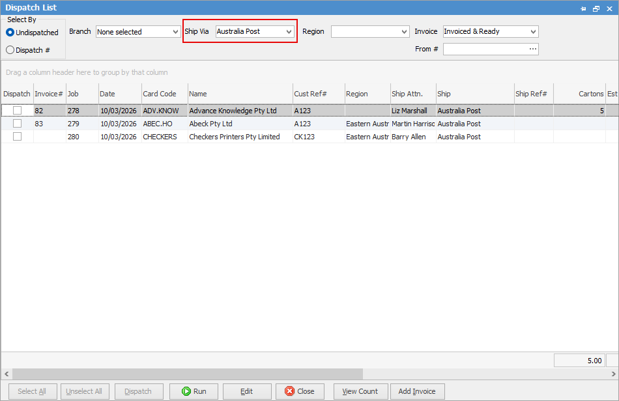Open the Ship Via dropdown
This screenshot has height=401, width=619.
tap(289, 31)
